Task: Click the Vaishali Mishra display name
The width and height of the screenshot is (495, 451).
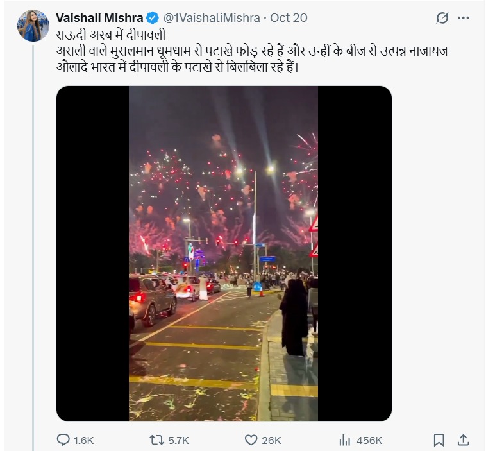Action: pos(99,17)
